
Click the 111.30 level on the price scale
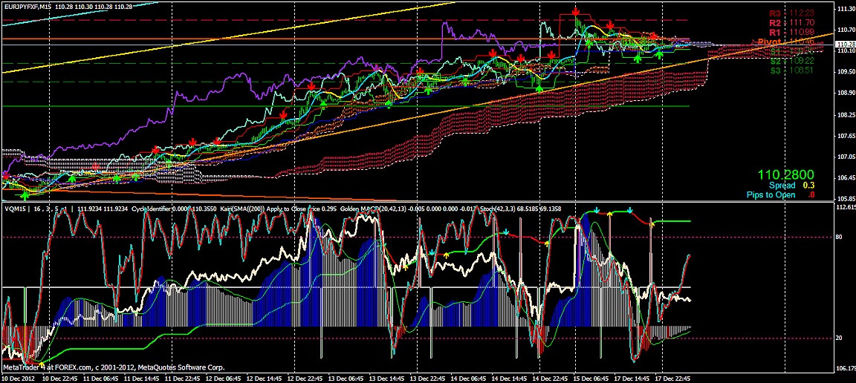coord(844,9)
